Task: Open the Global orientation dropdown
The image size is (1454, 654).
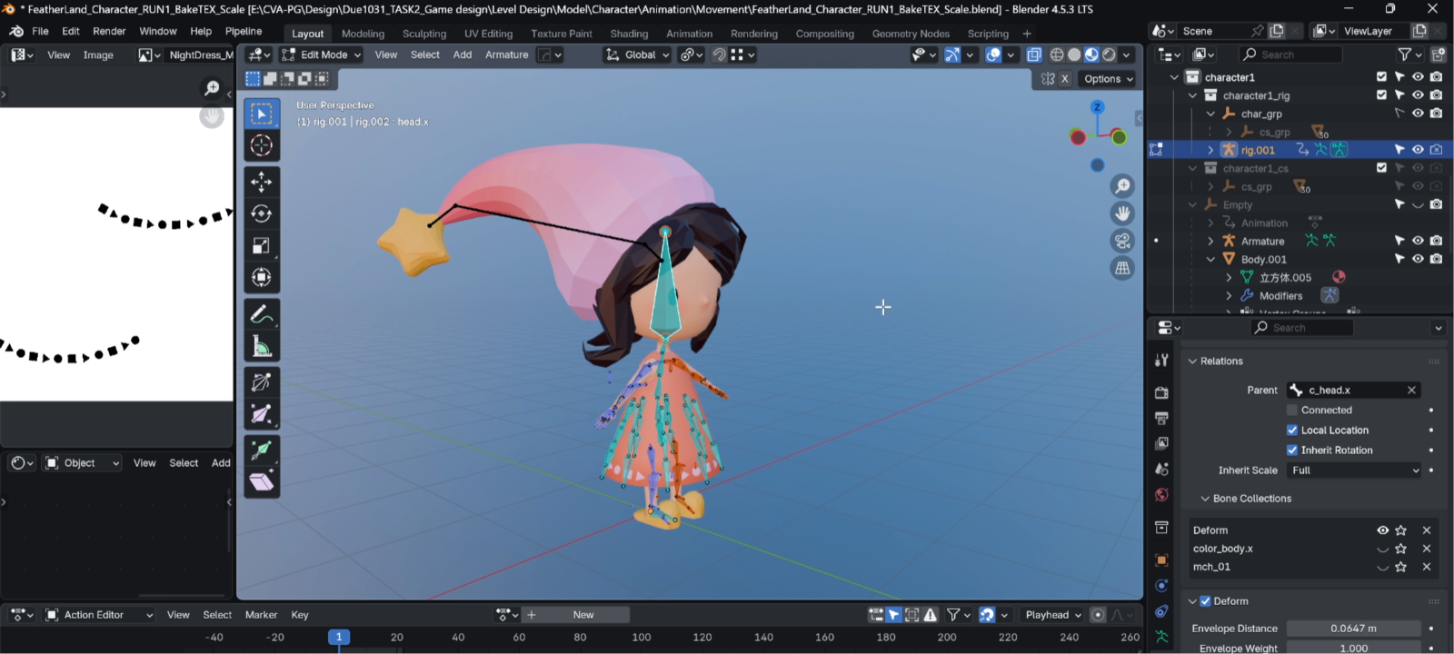Action: (x=637, y=54)
